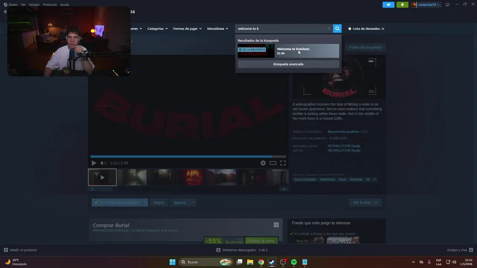Open the Amigos menu
477x268 pixels.
[x=34, y=4]
